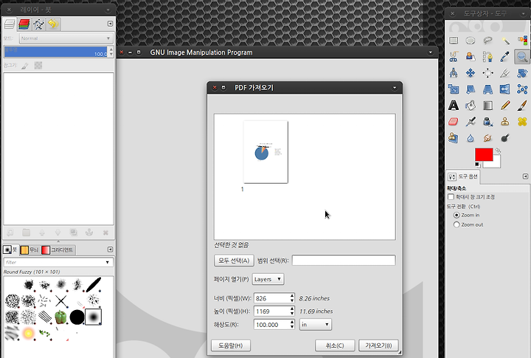Select the Blend gradient tool
Screen dimensions: 531x358
point(487,106)
